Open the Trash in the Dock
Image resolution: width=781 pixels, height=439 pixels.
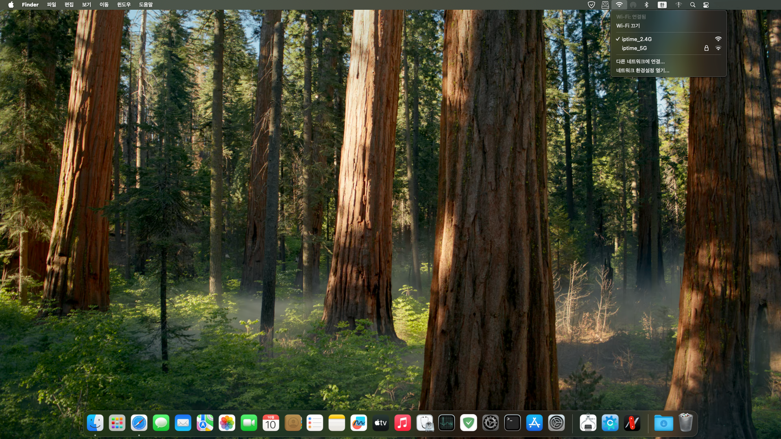(686, 423)
